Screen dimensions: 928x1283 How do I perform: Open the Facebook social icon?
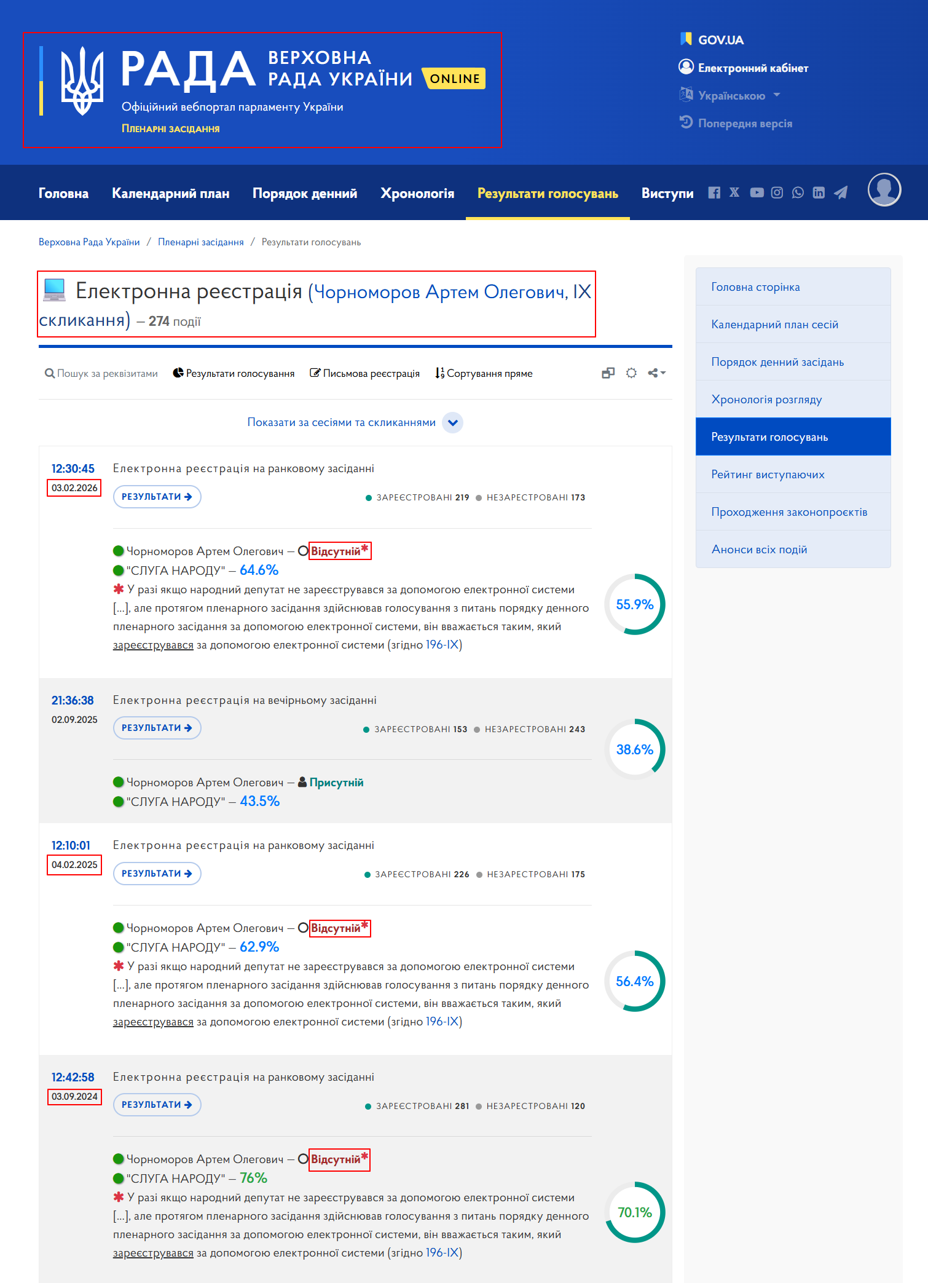[714, 193]
